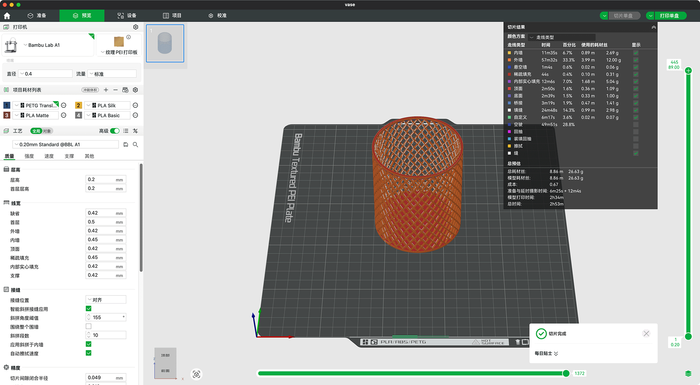Screen dimensions: 700x385
Task: Remove a filament with minus icon
Action: point(115,90)
